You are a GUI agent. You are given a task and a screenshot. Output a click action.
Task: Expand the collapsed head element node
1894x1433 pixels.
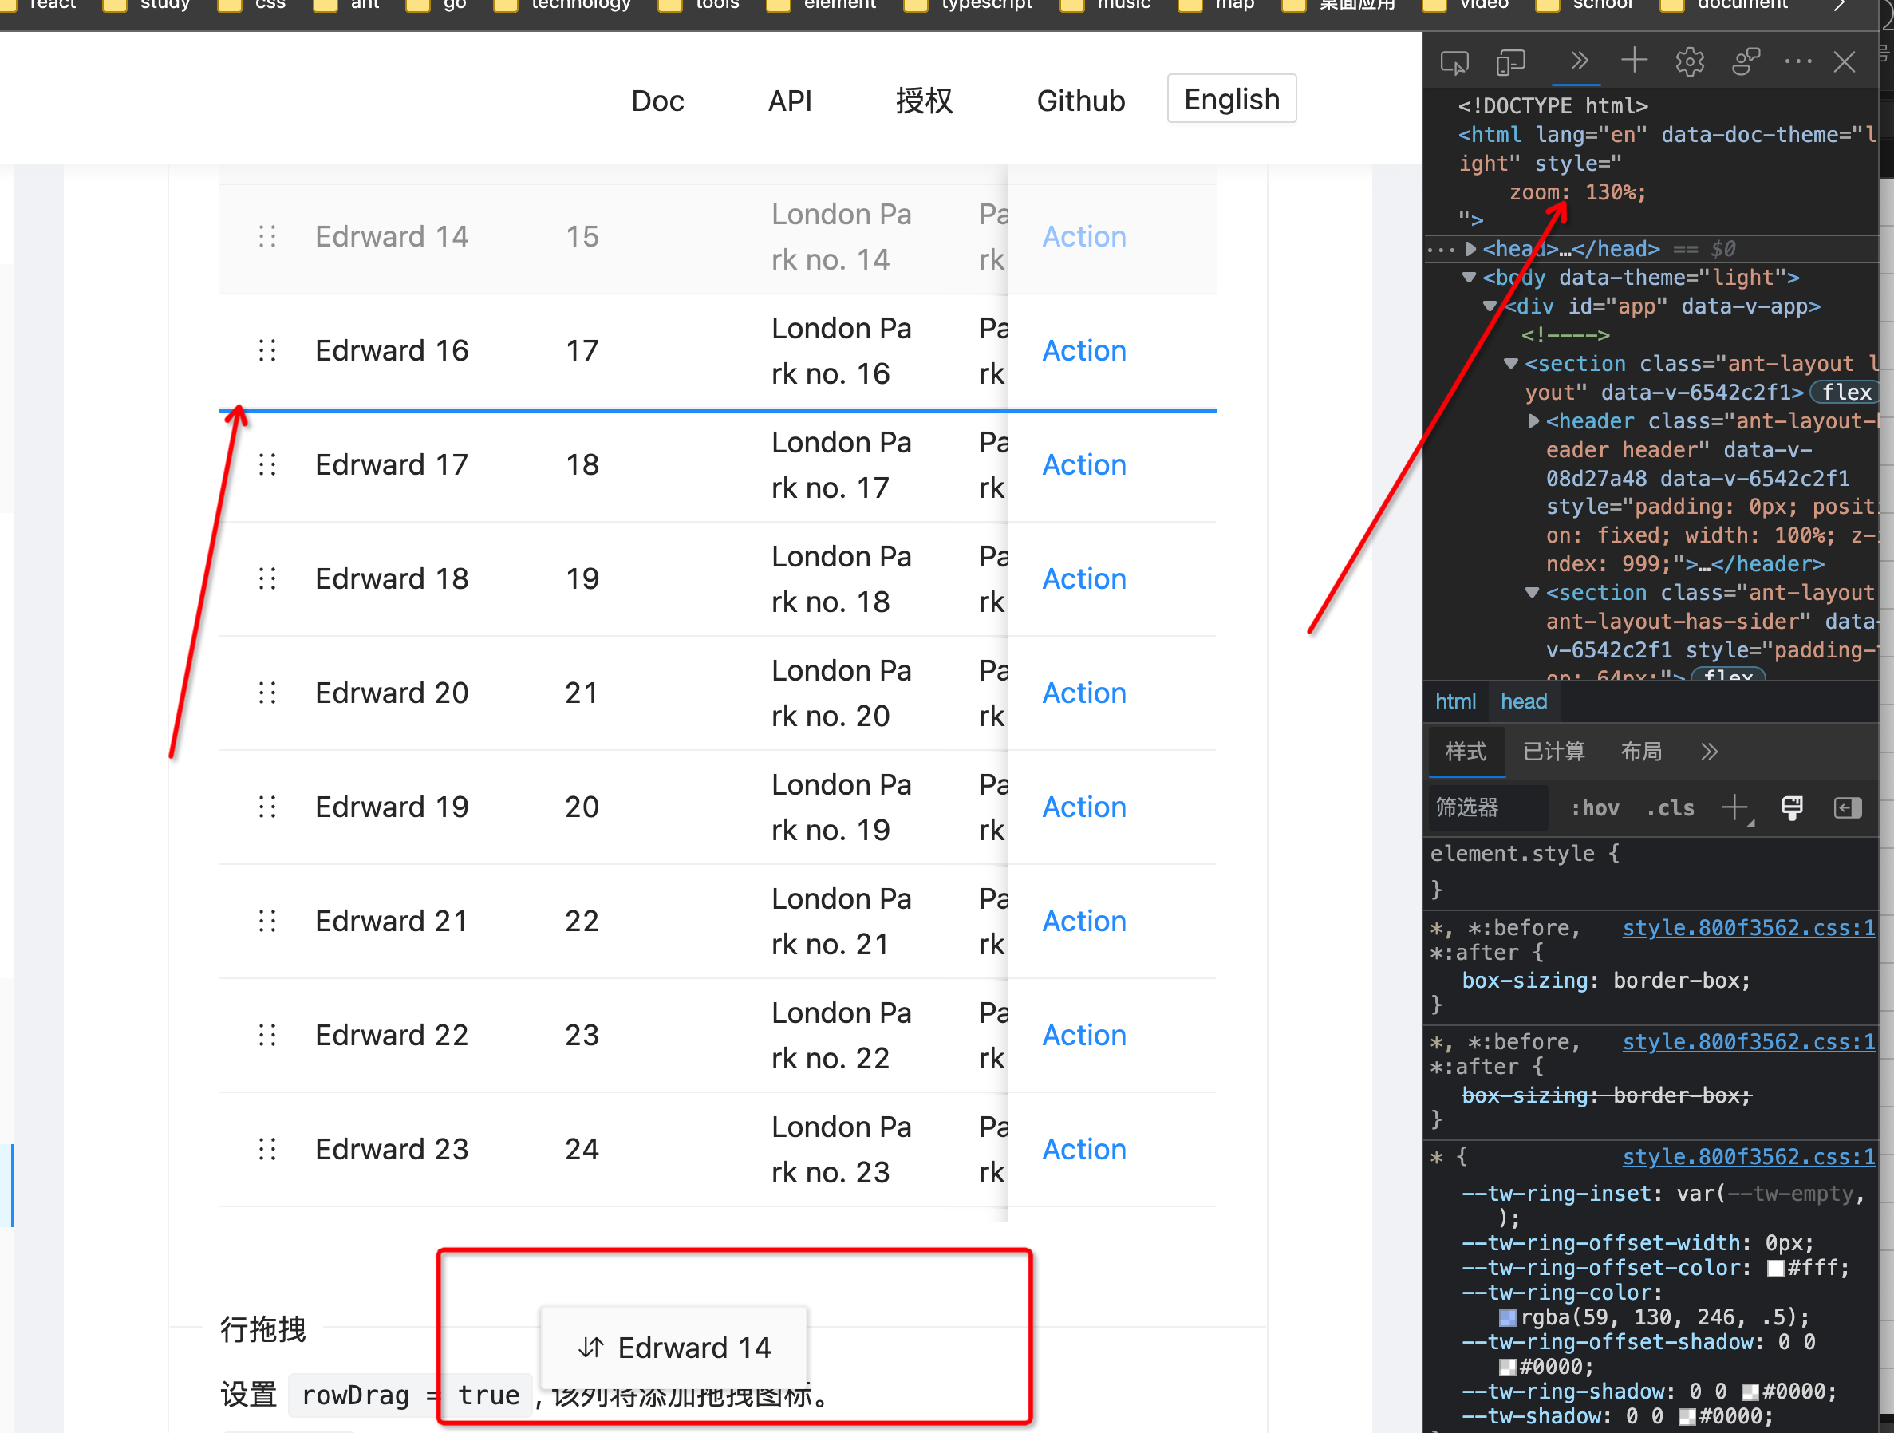(1471, 249)
